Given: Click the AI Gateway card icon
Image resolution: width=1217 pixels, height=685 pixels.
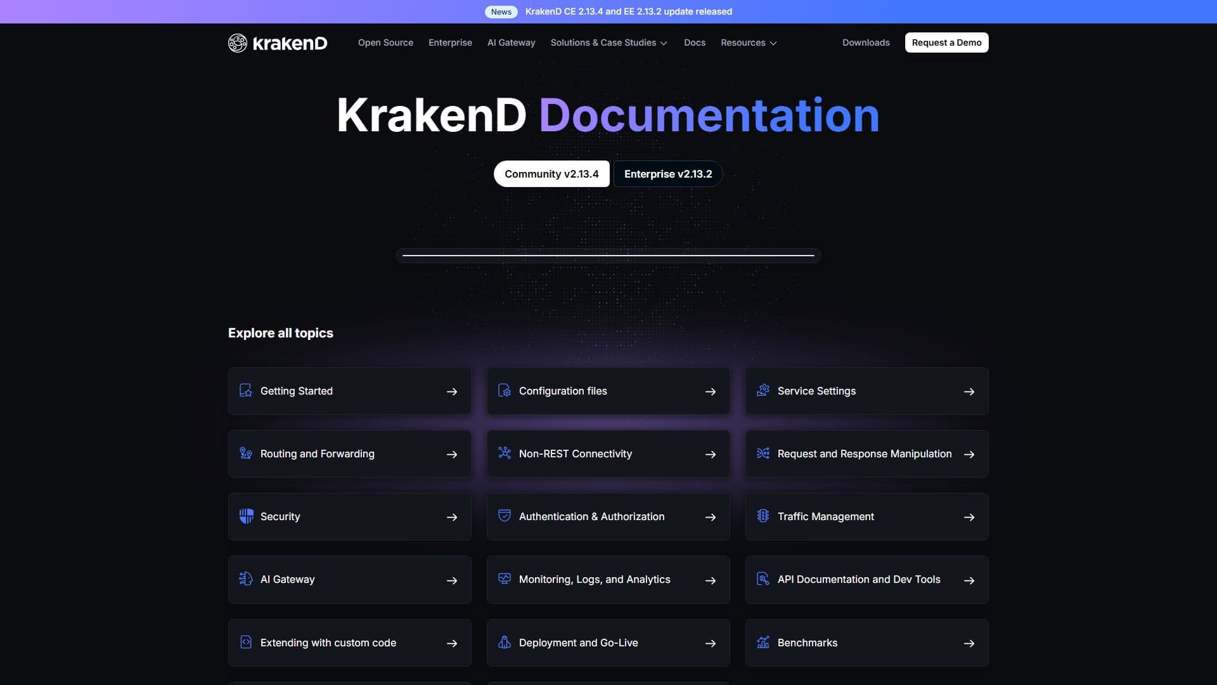Looking at the screenshot, I should [x=246, y=579].
